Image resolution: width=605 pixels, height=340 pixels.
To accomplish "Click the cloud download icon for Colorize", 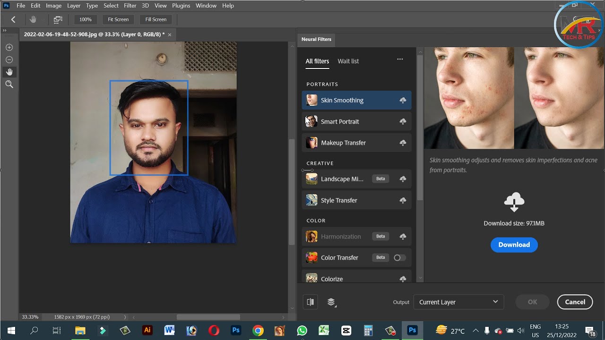I will 403,279.
